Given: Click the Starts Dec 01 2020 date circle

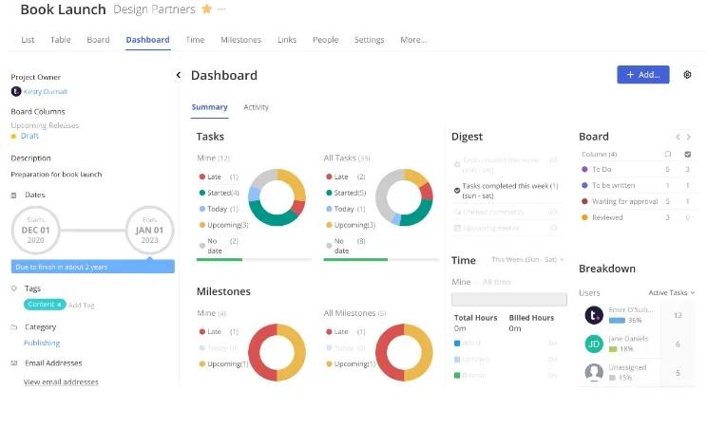Looking at the screenshot, I should coord(35,231).
